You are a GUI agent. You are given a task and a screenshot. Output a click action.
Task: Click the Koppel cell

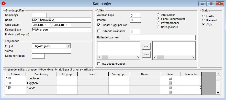[x=41, y=88]
